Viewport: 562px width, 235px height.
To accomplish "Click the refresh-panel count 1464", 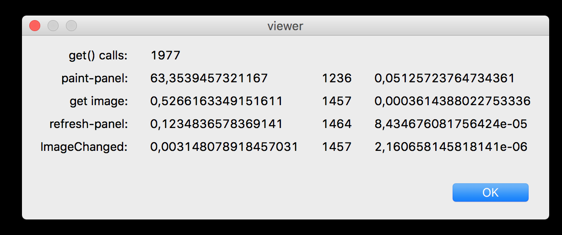I will [x=337, y=124].
